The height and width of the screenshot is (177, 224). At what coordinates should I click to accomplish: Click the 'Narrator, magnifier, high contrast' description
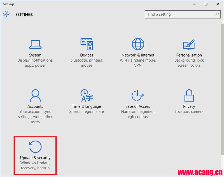[138, 114]
